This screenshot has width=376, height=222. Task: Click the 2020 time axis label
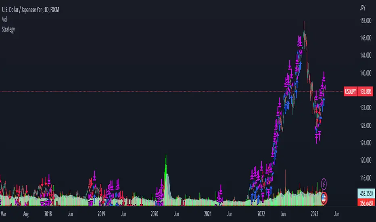[x=155, y=214]
